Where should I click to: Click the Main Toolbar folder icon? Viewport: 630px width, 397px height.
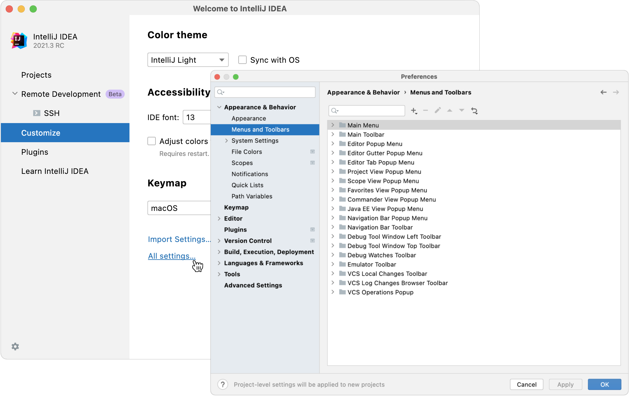point(342,134)
